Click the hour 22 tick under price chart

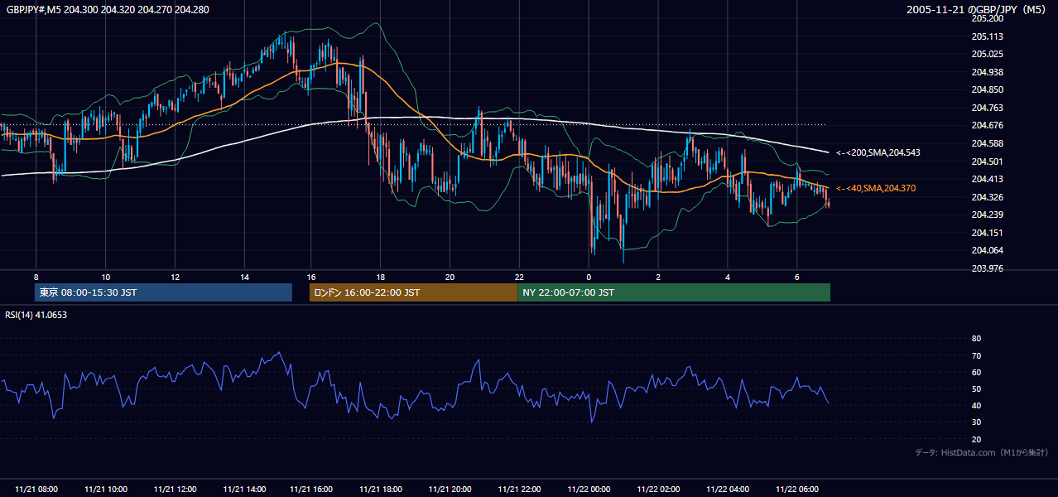[x=519, y=277]
